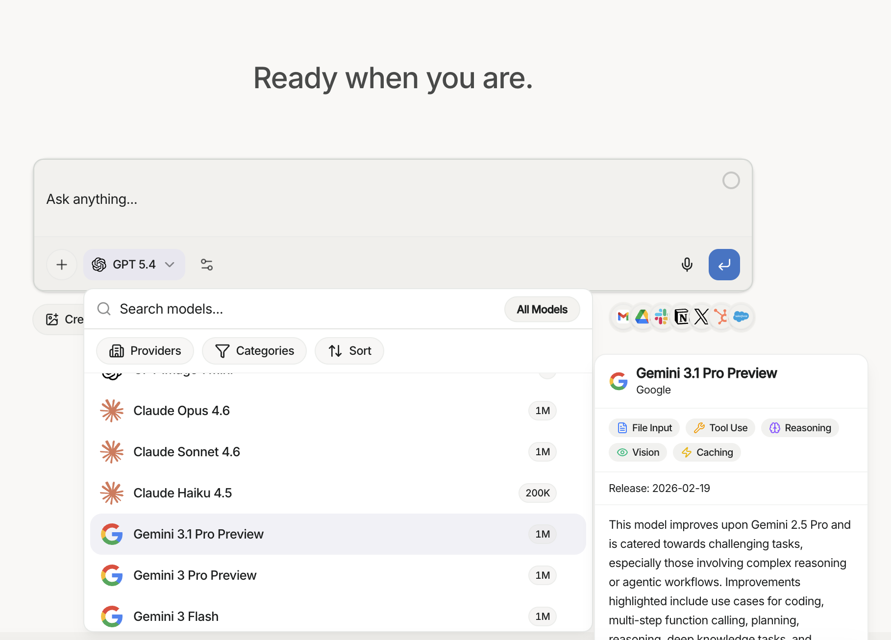Click the Notion integration icon
This screenshot has height=640, width=891.
coord(681,317)
